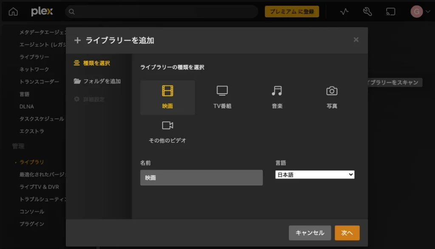
Task: Open DLNA in sidebar
Action: click(x=27, y=107)
